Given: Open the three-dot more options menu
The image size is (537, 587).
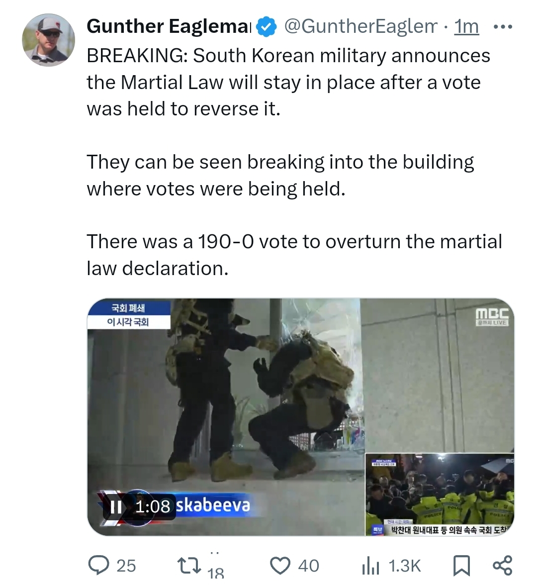Looking at the screenshot, I should tap(503, 27).
